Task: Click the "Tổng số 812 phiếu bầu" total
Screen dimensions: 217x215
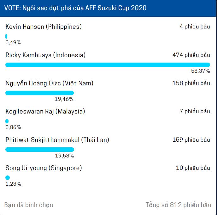Action: click(178, 205)
